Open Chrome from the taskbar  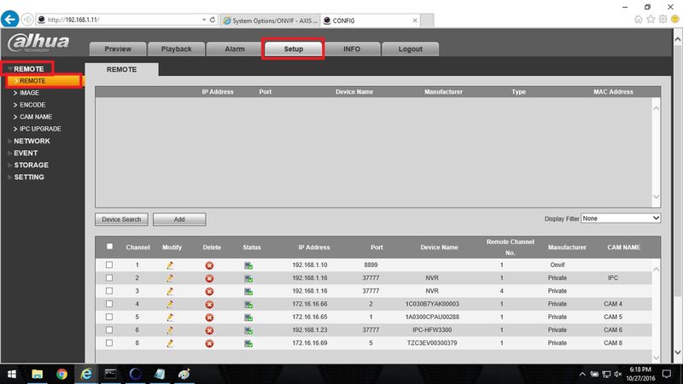coord(61,374)
